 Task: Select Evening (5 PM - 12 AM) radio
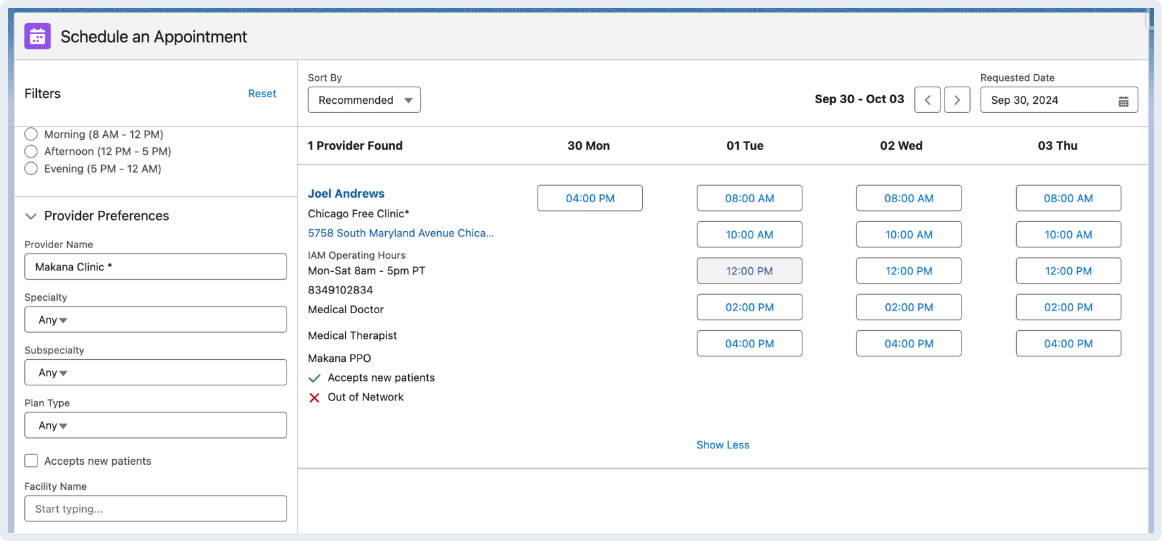[x=31, y=168]
